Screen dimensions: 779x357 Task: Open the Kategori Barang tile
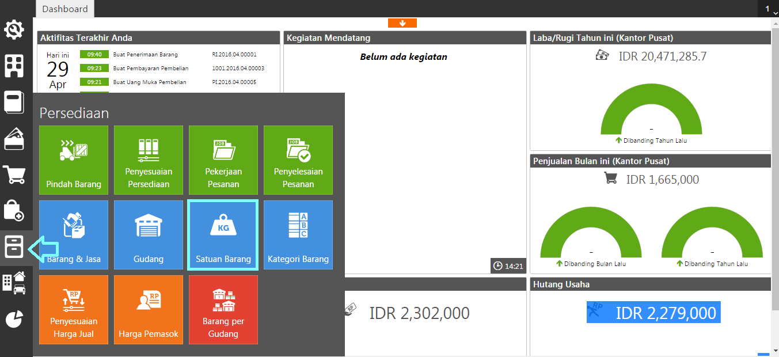298,235
